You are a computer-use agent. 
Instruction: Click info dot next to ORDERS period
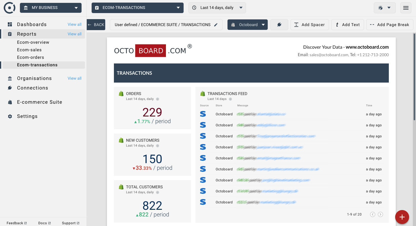coord(158,99)
